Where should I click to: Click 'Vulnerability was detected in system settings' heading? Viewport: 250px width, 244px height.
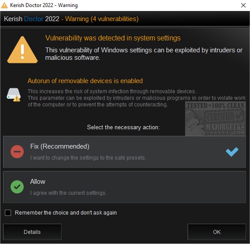click(113, 38)
